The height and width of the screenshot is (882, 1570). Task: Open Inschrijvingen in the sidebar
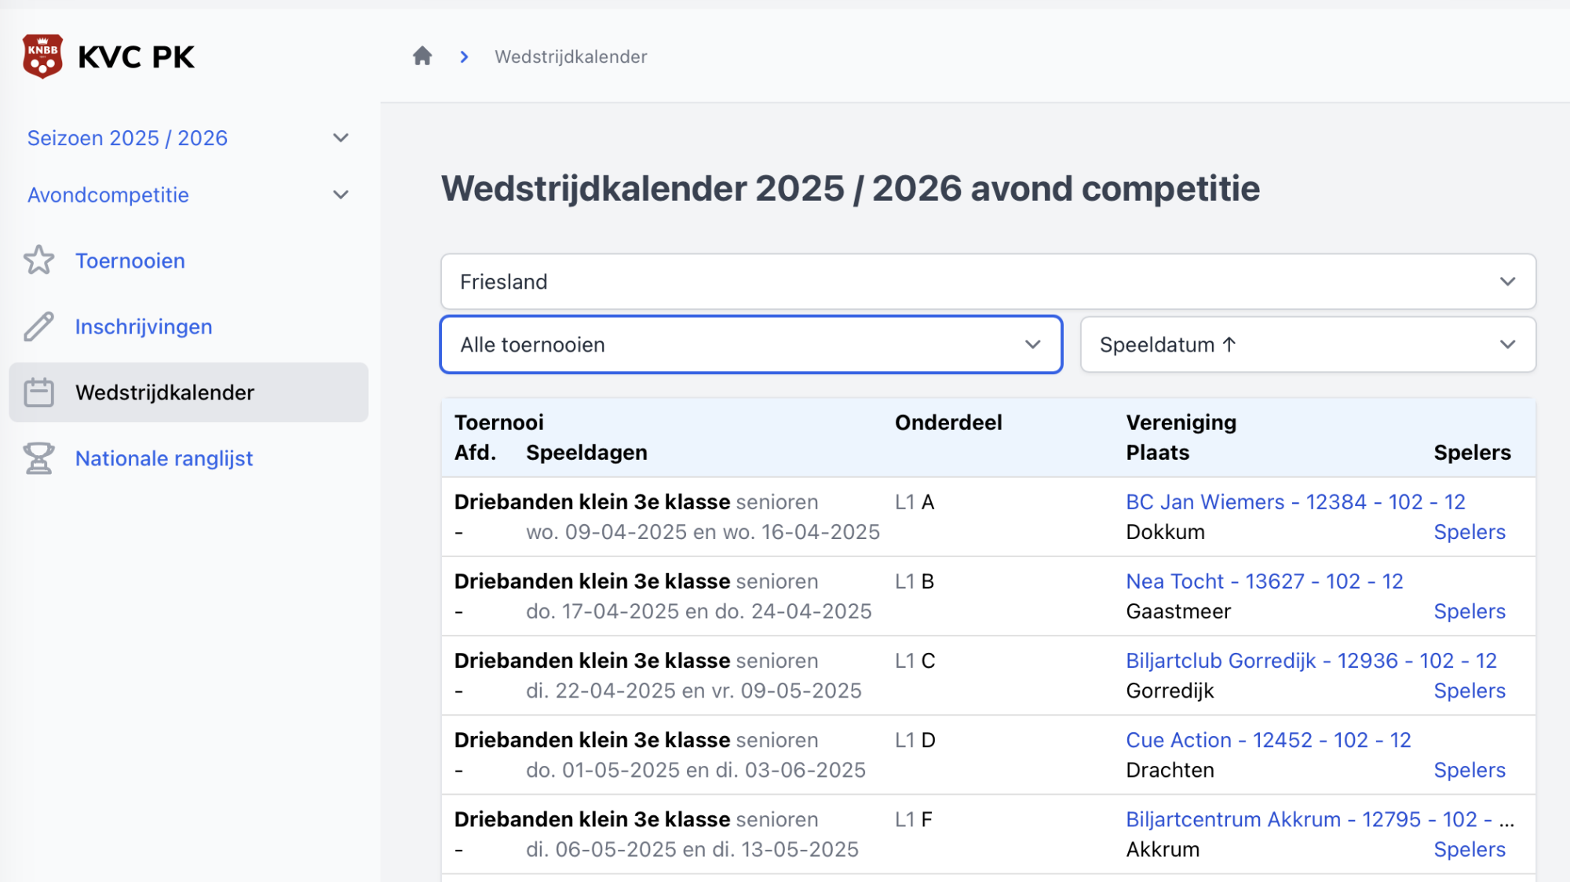coord(144,326)
